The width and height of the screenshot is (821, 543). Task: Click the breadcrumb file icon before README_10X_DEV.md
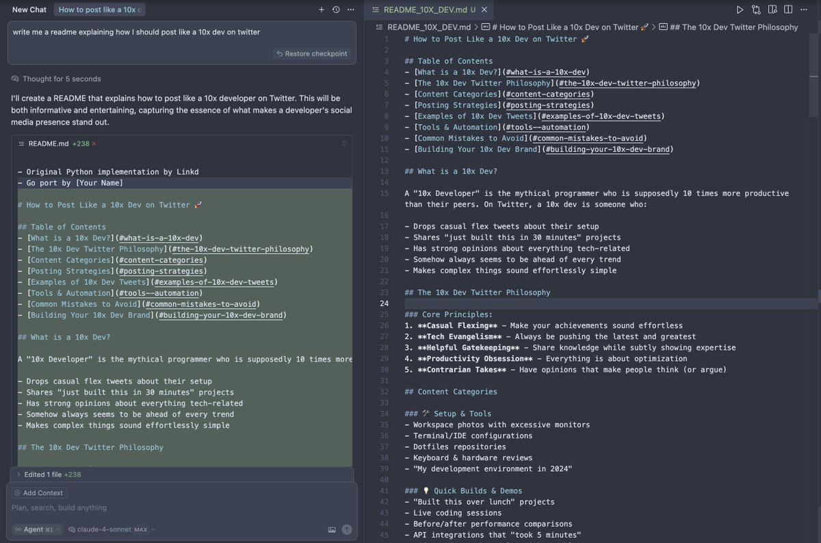point(380,27)
